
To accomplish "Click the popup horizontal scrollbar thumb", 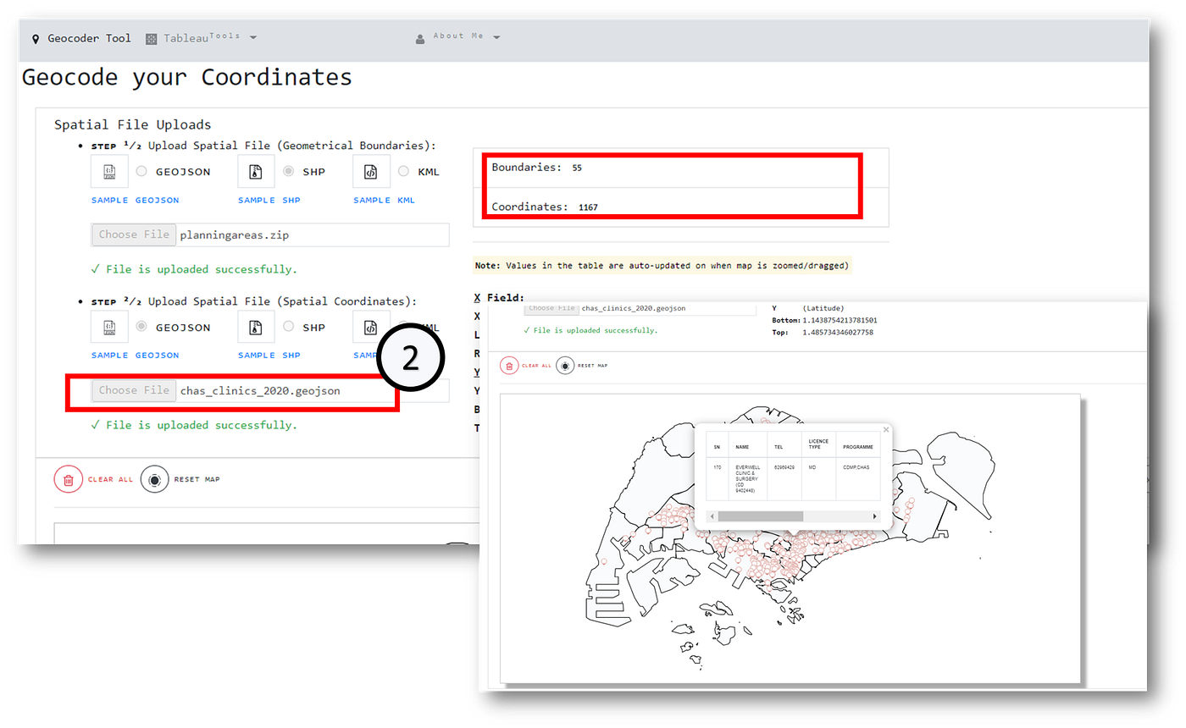I will [x=760, y=516].
